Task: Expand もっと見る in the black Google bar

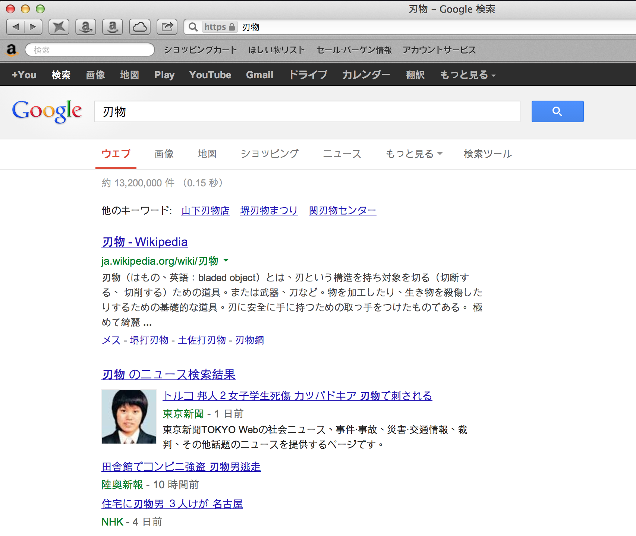Action: coord(468,75)
